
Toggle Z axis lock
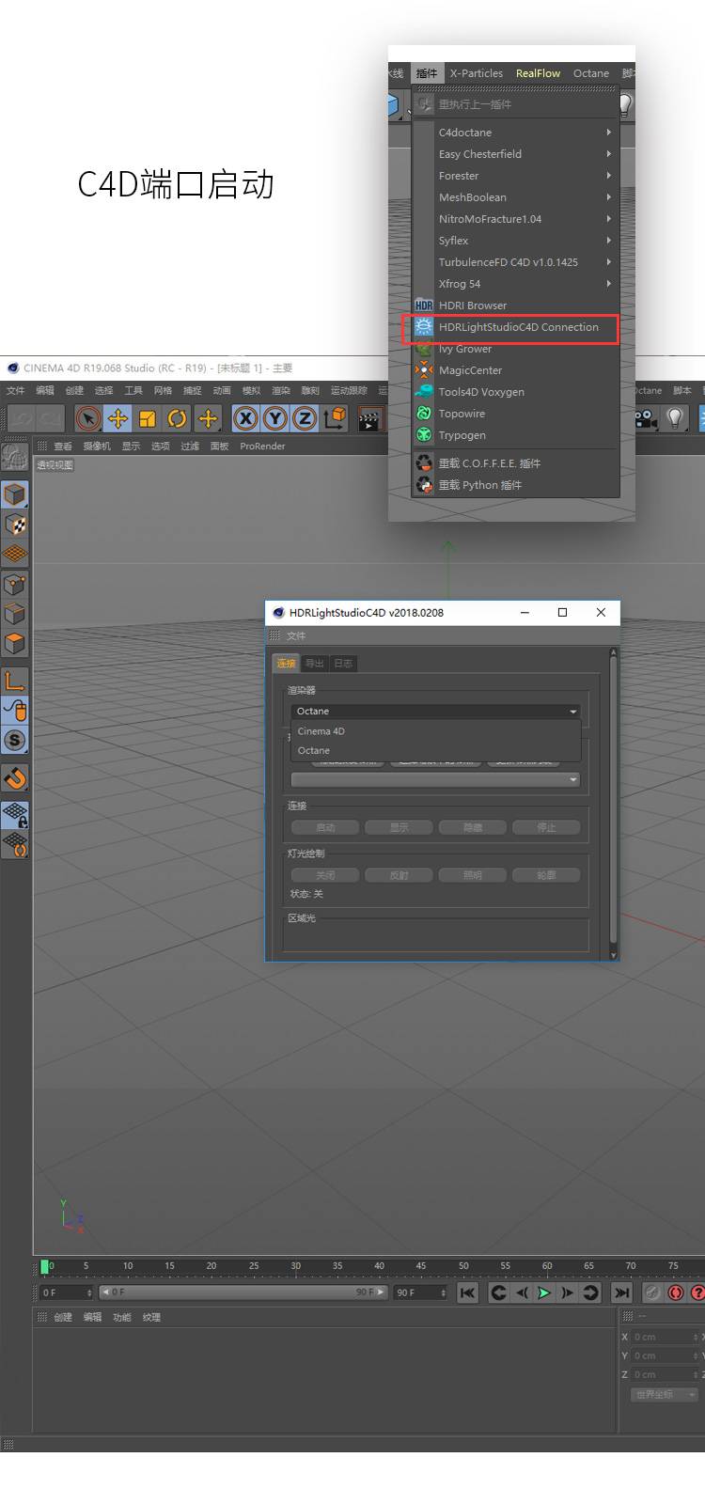(x=304, y=418)
